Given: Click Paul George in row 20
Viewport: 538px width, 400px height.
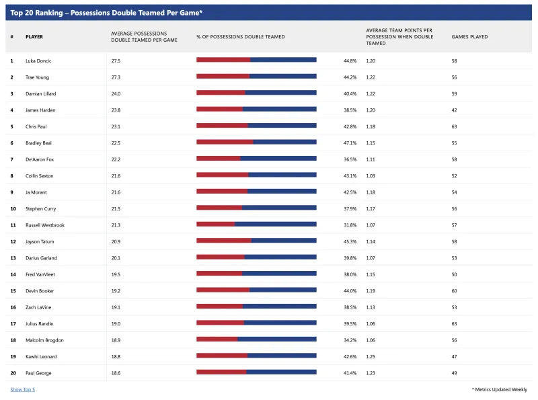Looking at the screenshot, I should (38, 373).
